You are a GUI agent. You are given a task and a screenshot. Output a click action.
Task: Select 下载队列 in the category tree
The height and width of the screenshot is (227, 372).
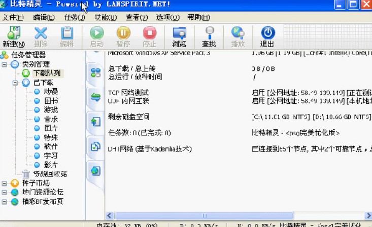[x=47, y=73]
